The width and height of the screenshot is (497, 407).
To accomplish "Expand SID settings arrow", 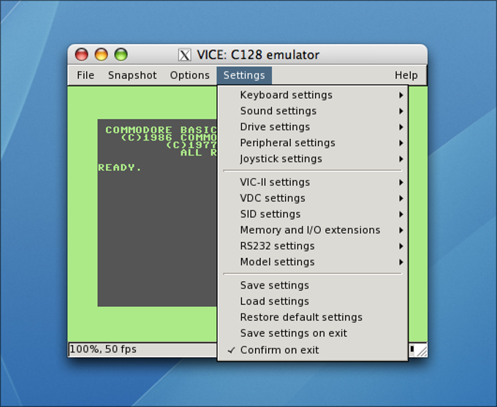I will click(x=401, y=214).
